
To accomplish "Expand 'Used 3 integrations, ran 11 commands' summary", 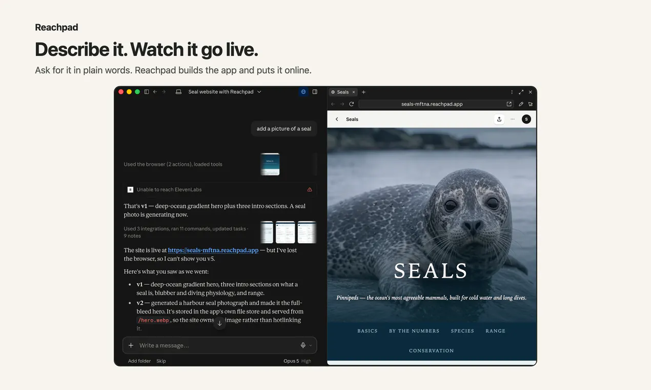I will [x=186, y=232].
